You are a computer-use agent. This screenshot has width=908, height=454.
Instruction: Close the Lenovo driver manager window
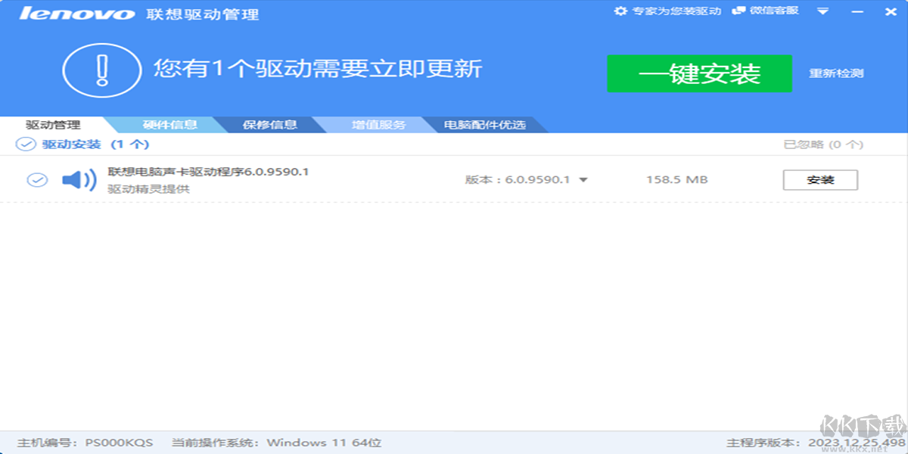click(x=889, y=12)
